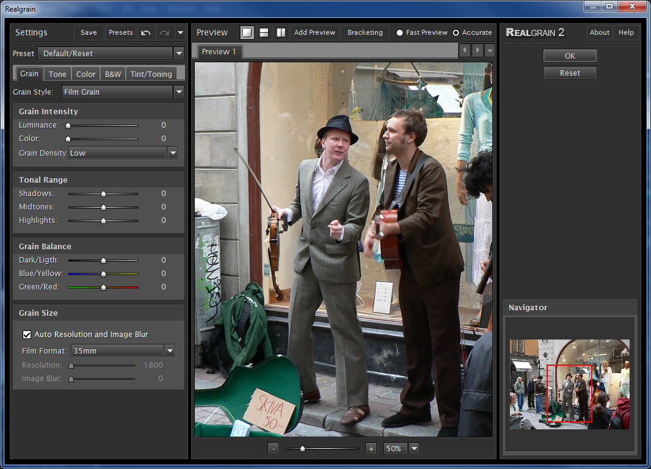Click the Blue/Yellow balance slider

point(103,274)
